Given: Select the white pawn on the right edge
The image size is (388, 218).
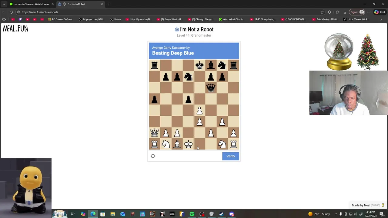Looking at the screenshot, I should click(233, 133).
